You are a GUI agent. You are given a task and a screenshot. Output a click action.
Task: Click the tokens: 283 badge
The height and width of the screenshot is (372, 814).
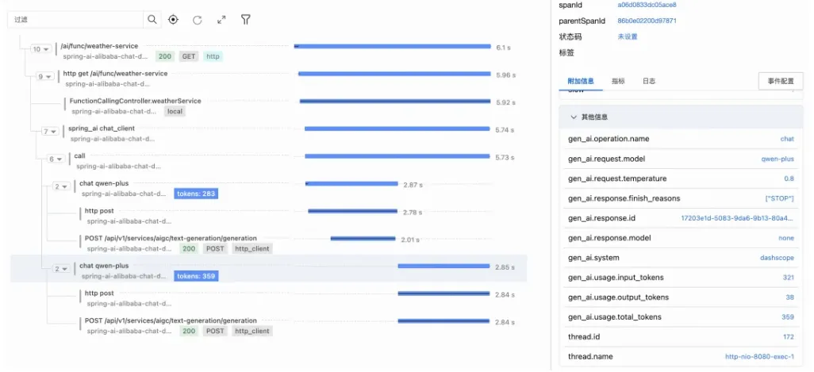point(196,194)
